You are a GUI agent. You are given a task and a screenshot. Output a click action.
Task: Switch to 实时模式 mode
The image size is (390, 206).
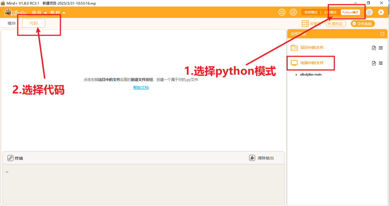[x=311, y=12]
